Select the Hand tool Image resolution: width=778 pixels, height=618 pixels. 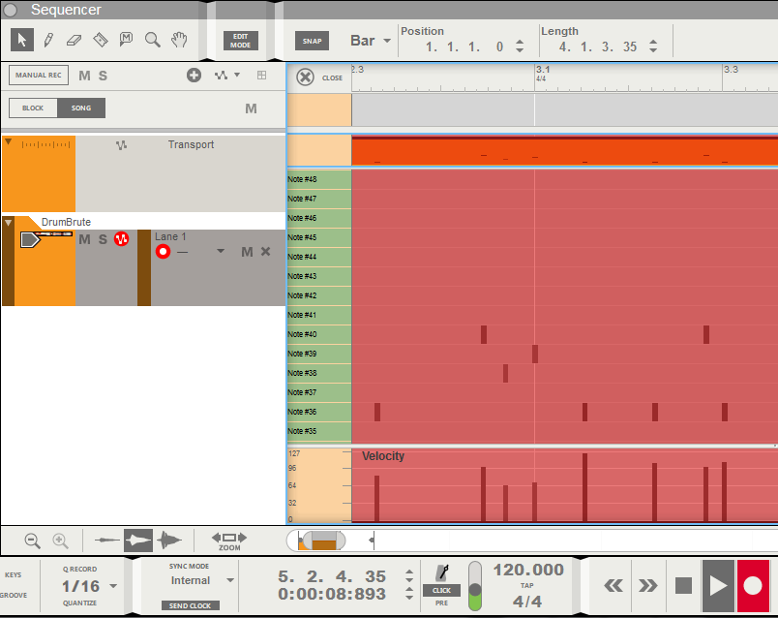point(179,40)
